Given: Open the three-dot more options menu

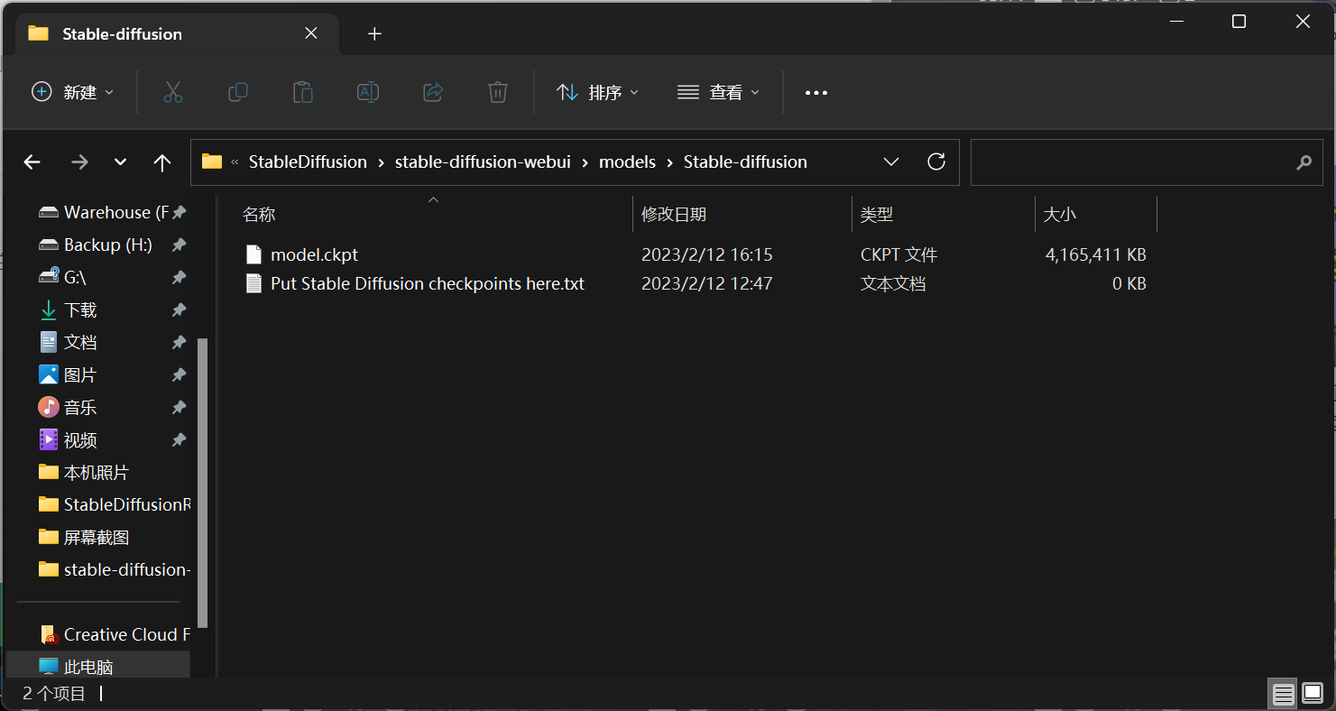Looking at the screenshot, I should click(816, 93).
